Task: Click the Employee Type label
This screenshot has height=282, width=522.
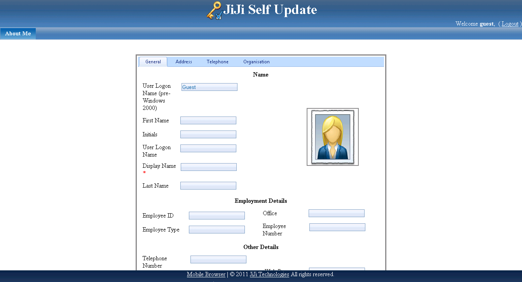Action: [161, 230]
